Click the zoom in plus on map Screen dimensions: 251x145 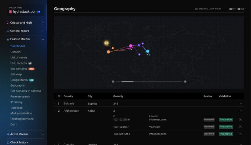185,81
